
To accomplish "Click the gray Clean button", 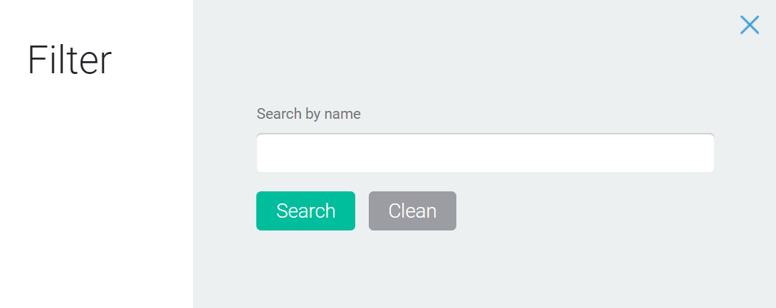I will [412, 211].
